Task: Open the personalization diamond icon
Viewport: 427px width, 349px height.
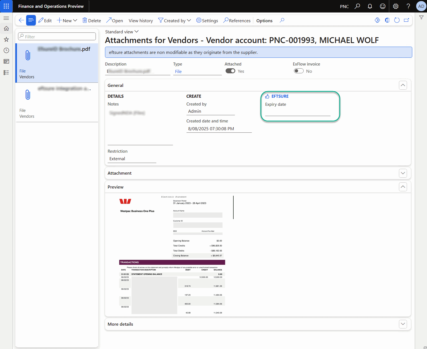Action: 377,20
